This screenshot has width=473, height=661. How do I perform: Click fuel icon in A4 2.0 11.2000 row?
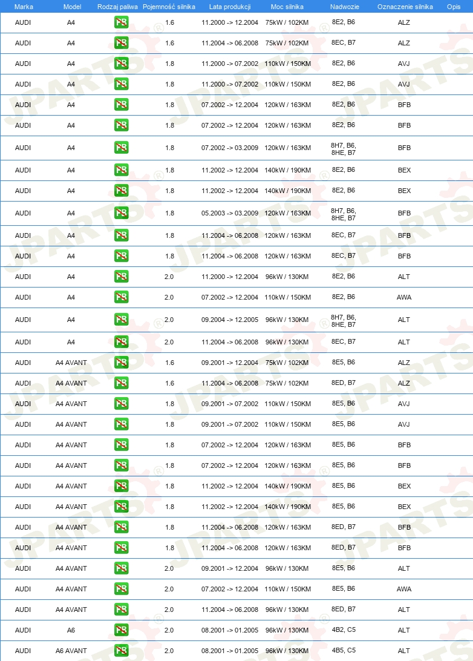pos(122,277)
